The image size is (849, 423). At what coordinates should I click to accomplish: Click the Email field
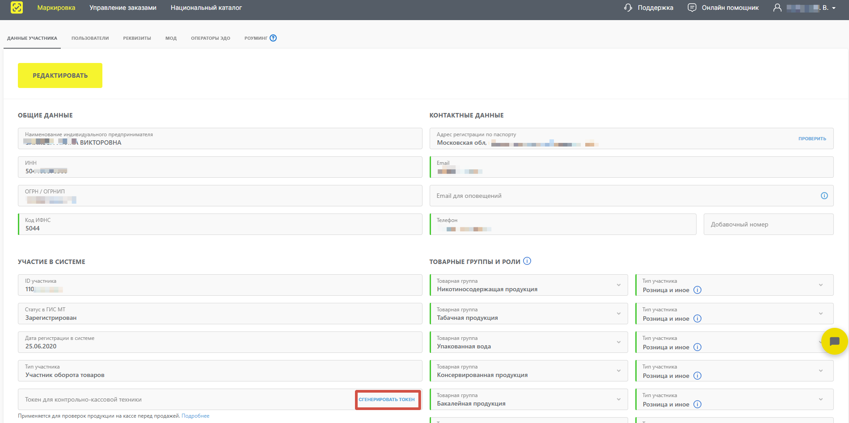pyautogui.click(x=631, y=167)
